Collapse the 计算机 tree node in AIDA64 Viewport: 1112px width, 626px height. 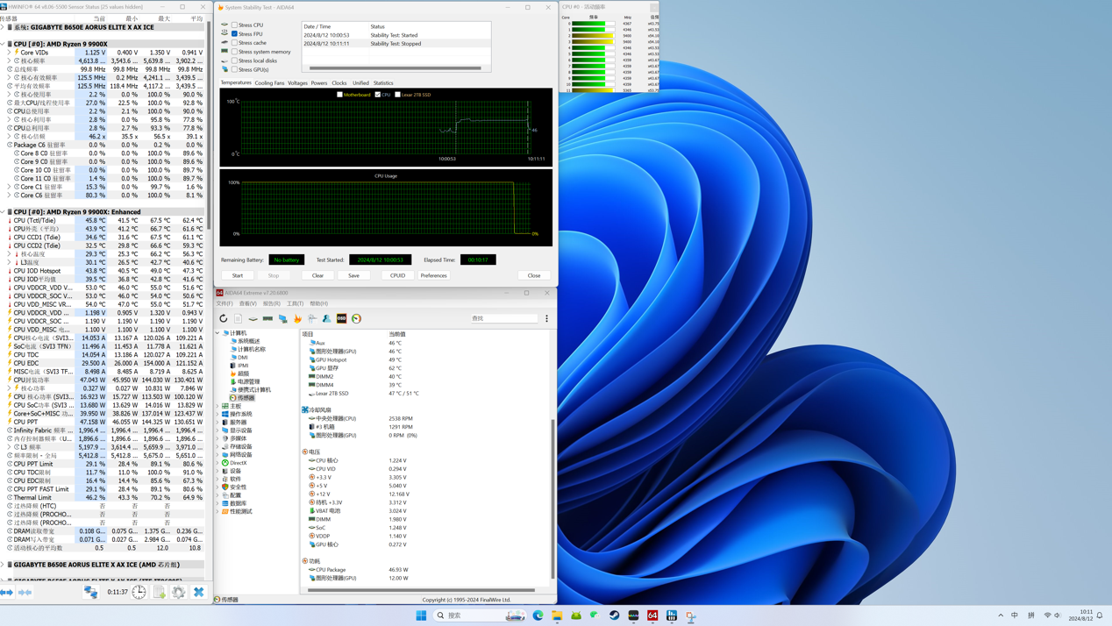click(x=218, y=333)
